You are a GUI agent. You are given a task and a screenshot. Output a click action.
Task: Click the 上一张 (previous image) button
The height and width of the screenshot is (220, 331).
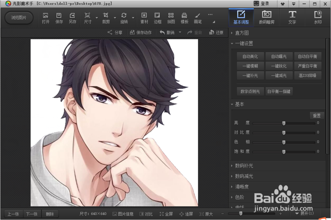[13, 214]
